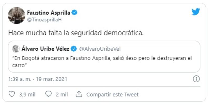
Task: Open Faustino Asprilla's profile picture
Action: pyautogui.click(x=17, y=15)
